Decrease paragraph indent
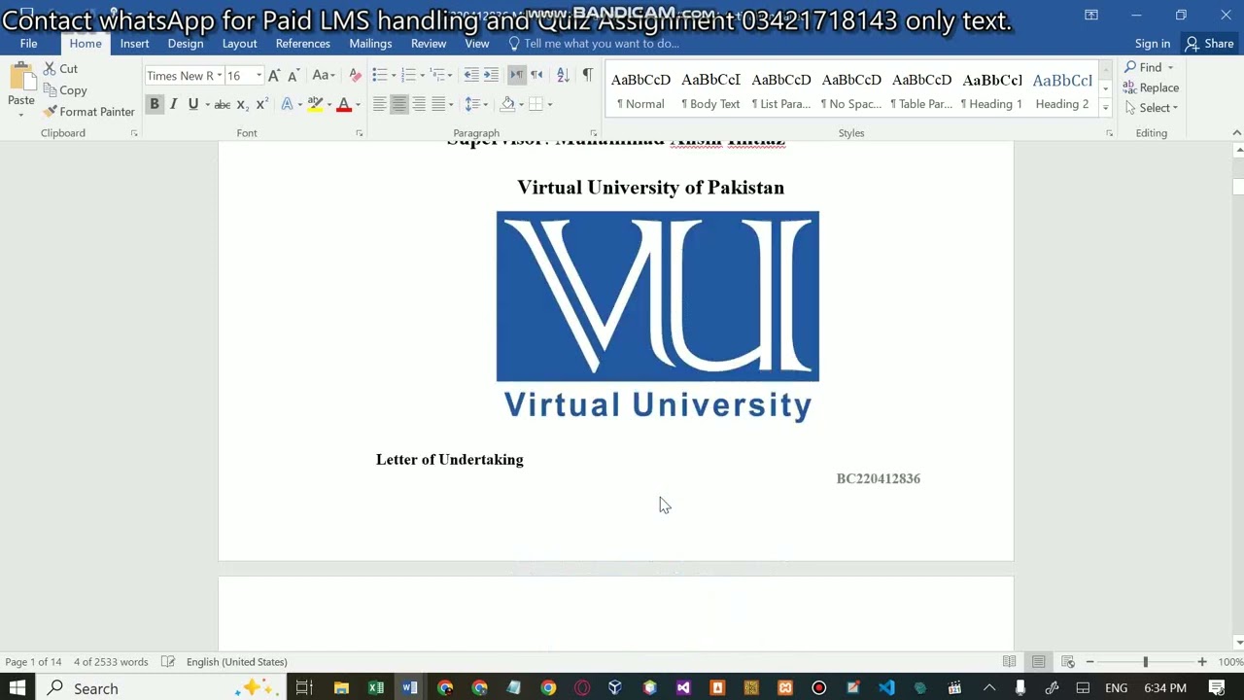The height and width of the screenshot is (700, 1244). pos(471,75)
